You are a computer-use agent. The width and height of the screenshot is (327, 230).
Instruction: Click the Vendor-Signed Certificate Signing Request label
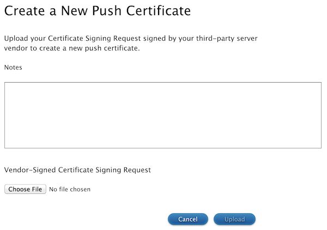coord(77,170)
